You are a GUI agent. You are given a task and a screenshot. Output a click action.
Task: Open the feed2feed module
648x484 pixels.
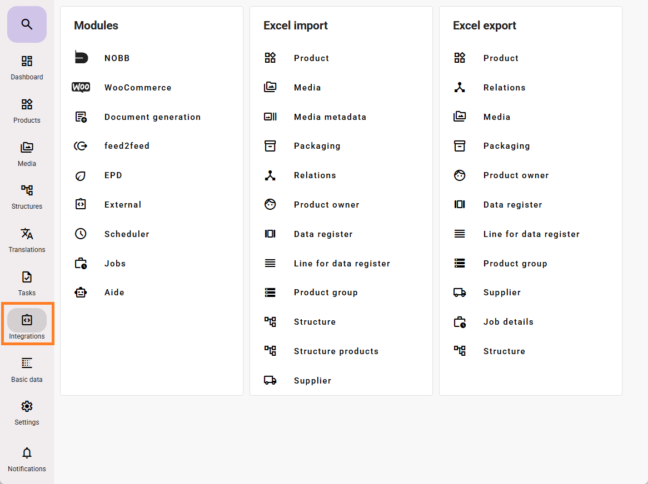pos(127,146)
